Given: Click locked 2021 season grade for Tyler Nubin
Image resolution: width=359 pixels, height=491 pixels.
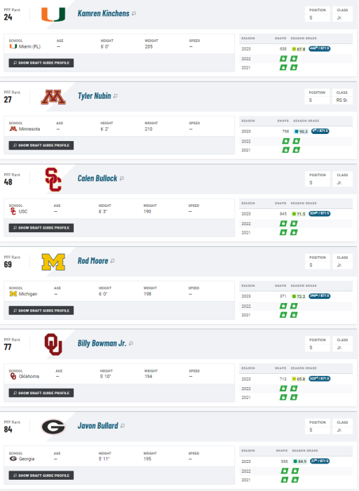Looking at the screenshot, I should pos(296,150).
